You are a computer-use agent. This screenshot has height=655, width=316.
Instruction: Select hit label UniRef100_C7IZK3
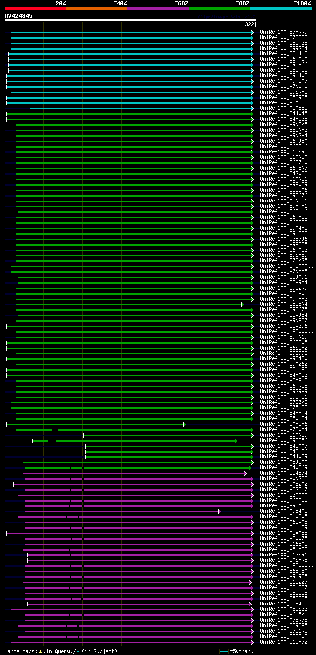[x=283, y=403]
